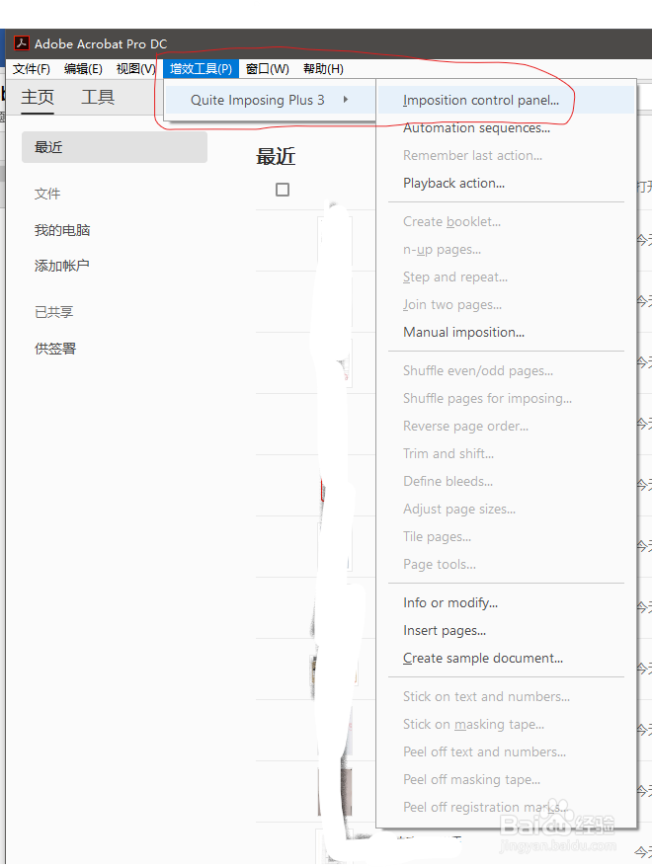This screenshot has height=868, width=652.
Task: Select 最近 in the sidebar
Action: click(115, 147)
